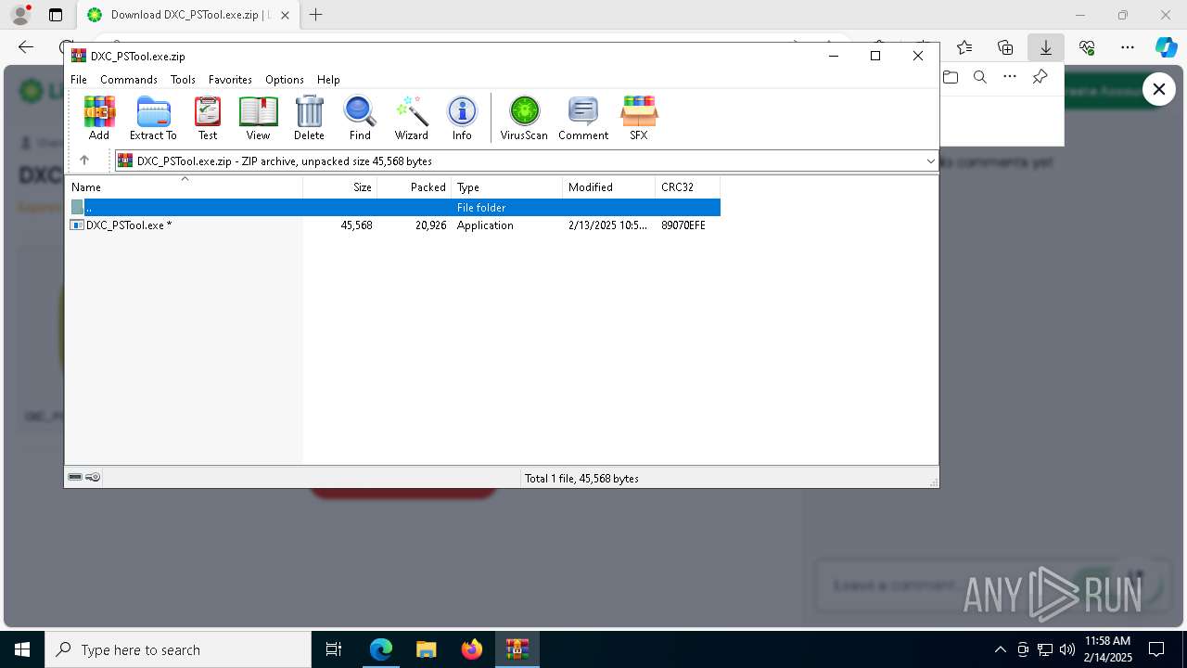
Task: Expand the archive path dropdown arrow
Action: point(930,161)
